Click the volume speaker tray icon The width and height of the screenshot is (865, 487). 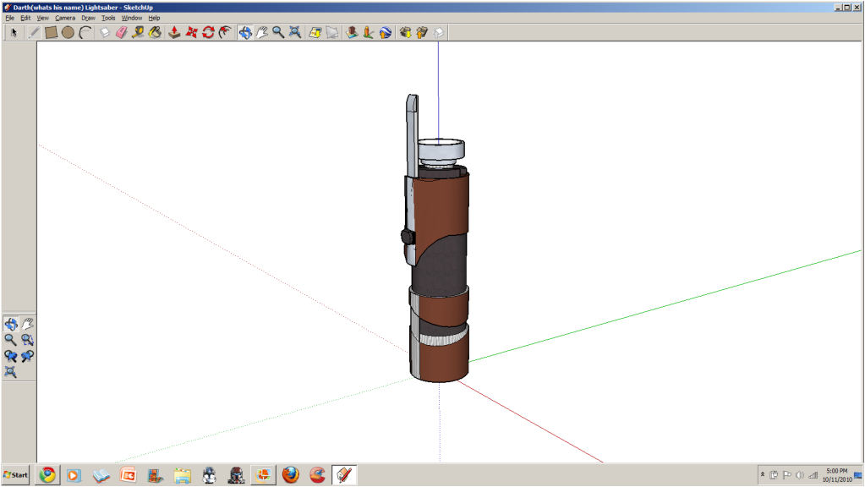coord(800,475)
